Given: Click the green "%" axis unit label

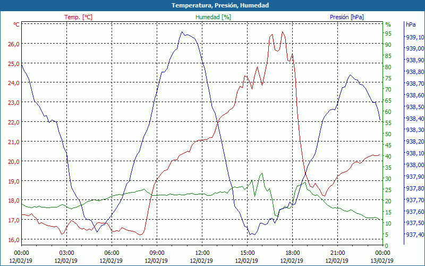Looking at the screenshot, I should coord(388,24).
